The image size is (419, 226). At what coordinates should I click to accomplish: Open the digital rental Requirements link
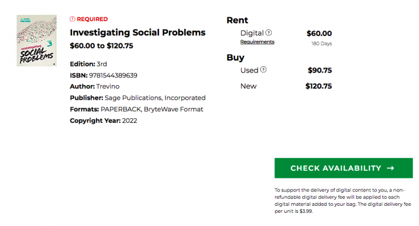(x=257, y=41)
